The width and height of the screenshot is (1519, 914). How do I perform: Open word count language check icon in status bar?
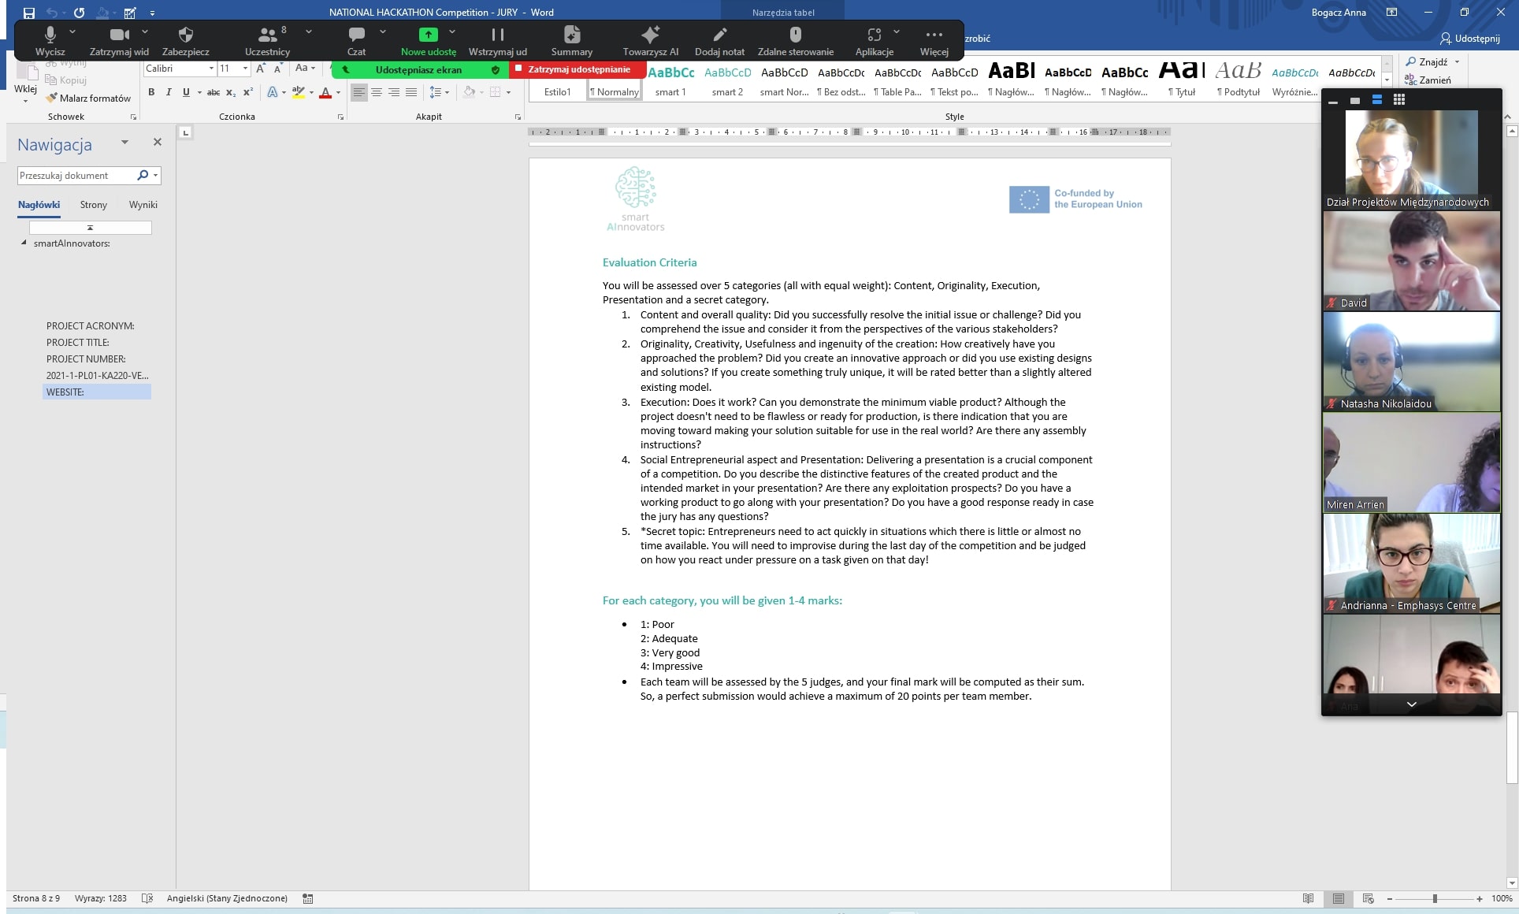coord(147,898)
